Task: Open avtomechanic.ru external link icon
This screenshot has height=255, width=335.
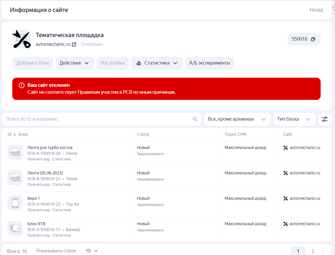Action: [74, 44]
